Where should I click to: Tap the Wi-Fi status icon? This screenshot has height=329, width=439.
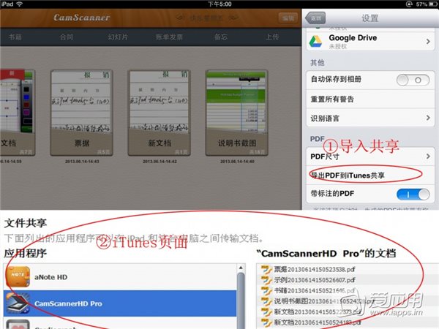coord(19,4)
